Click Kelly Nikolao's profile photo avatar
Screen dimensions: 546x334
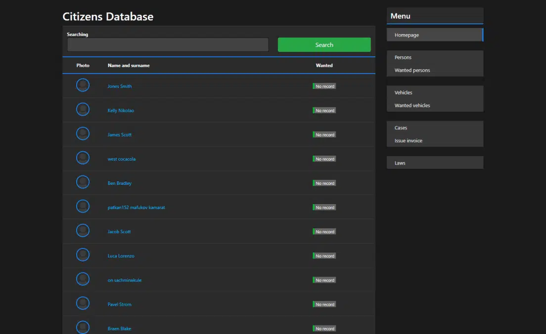[x=83, y=110]
